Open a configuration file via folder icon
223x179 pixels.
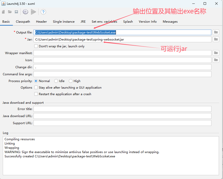pyautogui.click(x=10, y=12)
